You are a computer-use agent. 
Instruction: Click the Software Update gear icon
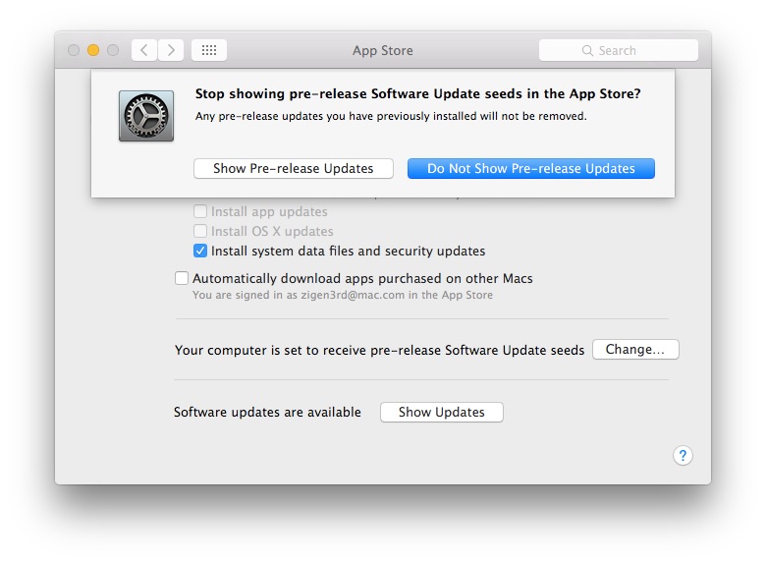(x=146, y=116)
